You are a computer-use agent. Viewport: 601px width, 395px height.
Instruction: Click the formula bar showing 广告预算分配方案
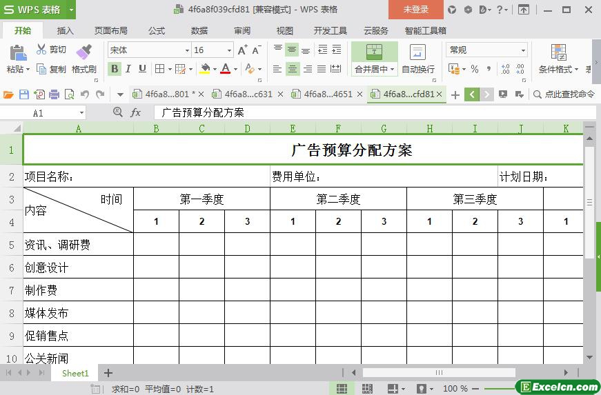[x=375, y=112]
